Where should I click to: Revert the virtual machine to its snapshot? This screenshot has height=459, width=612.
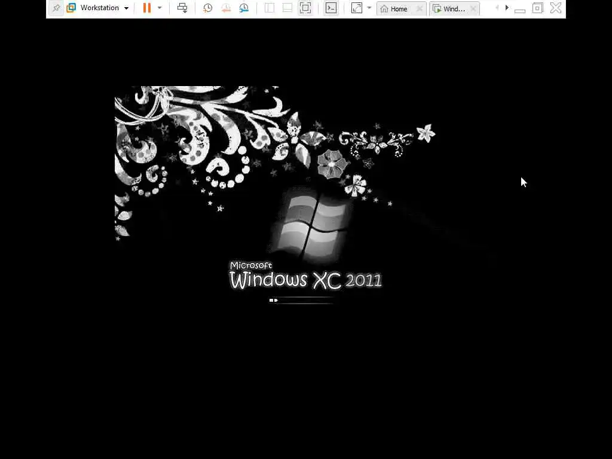pos(225,8)
